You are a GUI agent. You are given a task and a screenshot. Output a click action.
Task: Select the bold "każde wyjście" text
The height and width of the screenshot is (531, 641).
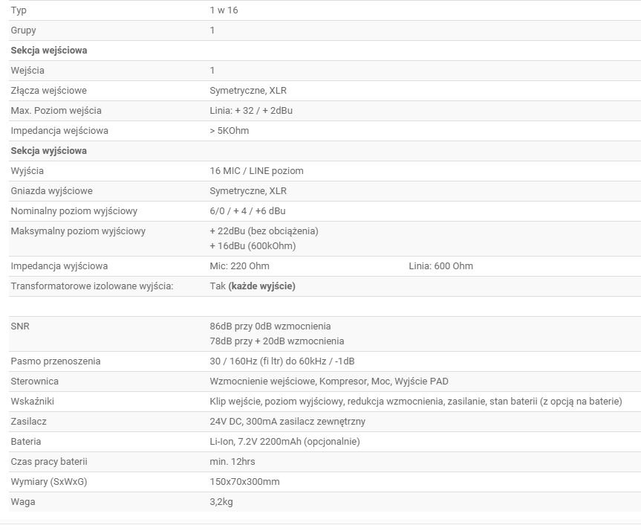coord(261,286)
